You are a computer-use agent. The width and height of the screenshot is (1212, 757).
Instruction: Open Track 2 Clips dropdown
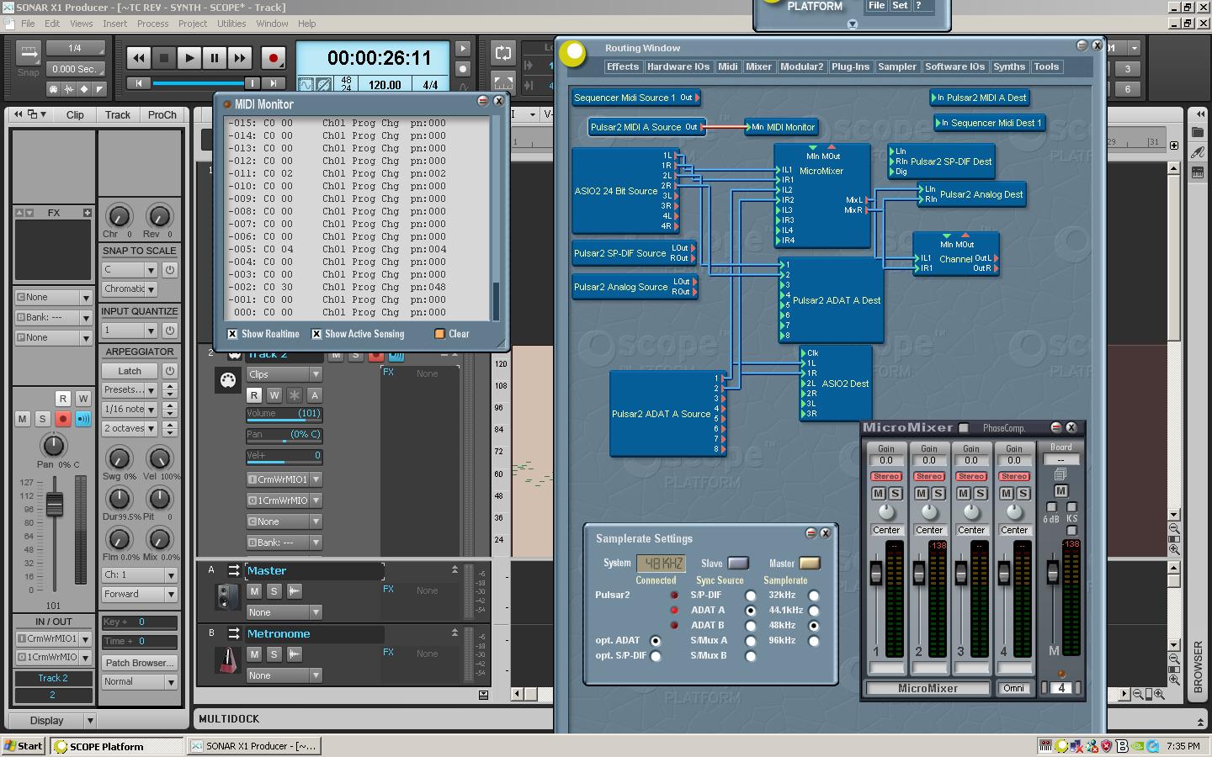(x=284, y=374)
